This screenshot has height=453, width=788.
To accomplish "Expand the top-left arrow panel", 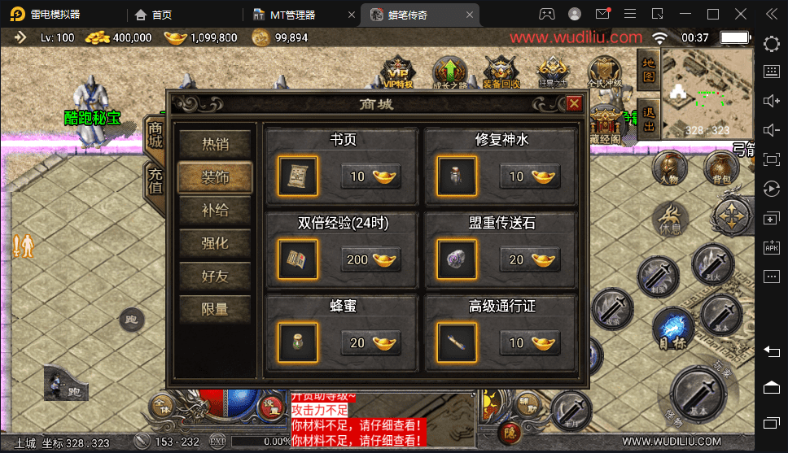I will click(x=20, y=37).
